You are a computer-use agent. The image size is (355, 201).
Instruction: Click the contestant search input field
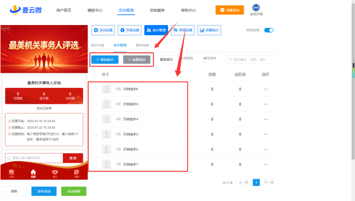pos(251,59)
